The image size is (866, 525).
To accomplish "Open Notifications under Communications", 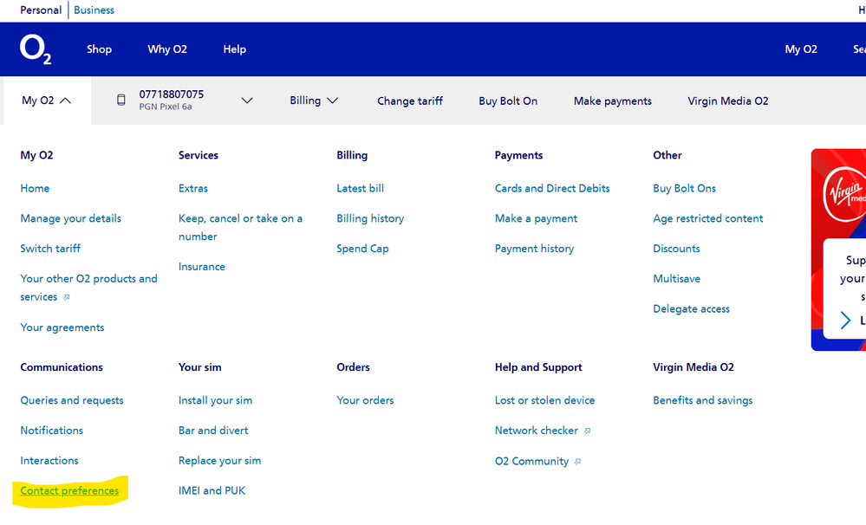I will [51, 431].
